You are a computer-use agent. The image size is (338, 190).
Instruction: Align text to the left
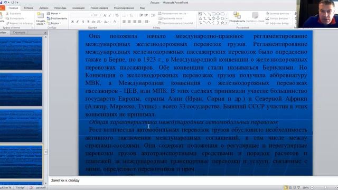pos(124,22)
